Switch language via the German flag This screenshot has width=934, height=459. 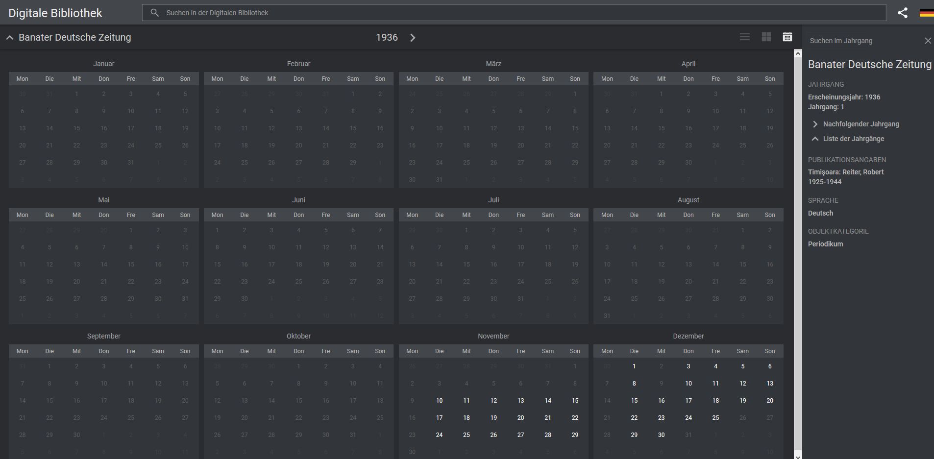[x=927, y=13]
